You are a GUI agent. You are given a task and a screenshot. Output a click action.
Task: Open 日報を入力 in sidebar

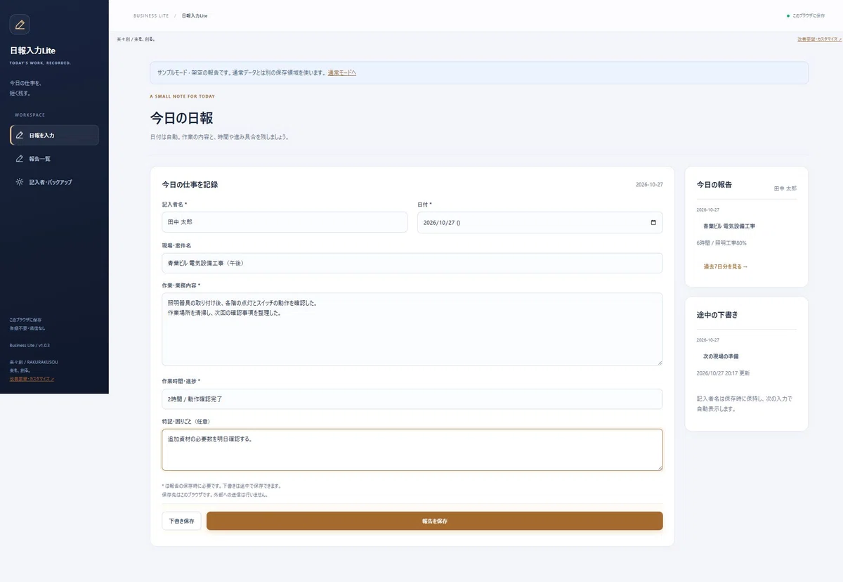tap(54, 135)
